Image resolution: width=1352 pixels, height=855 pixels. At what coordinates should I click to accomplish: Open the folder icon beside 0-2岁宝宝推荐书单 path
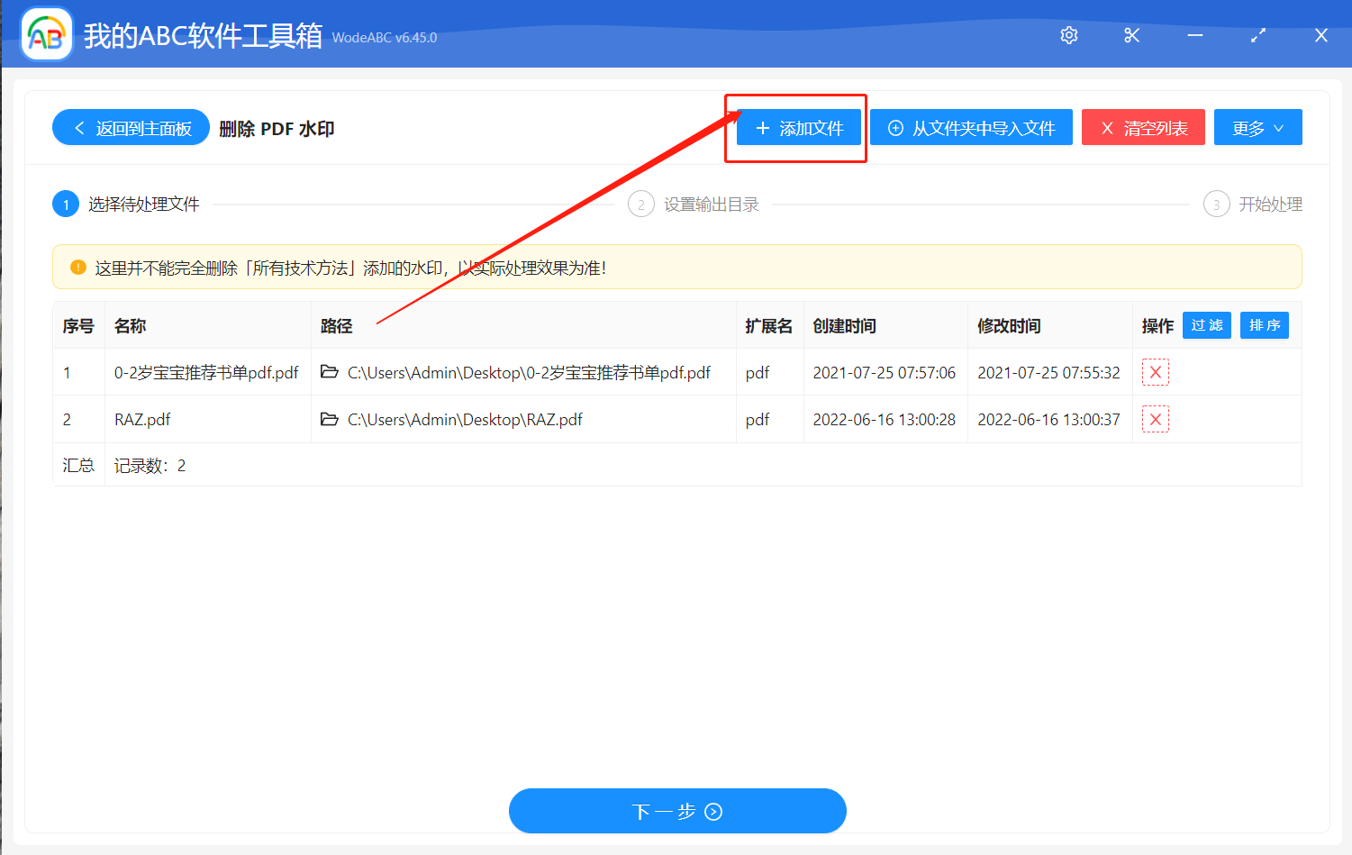pyautogui.click(x=330, y=372)
